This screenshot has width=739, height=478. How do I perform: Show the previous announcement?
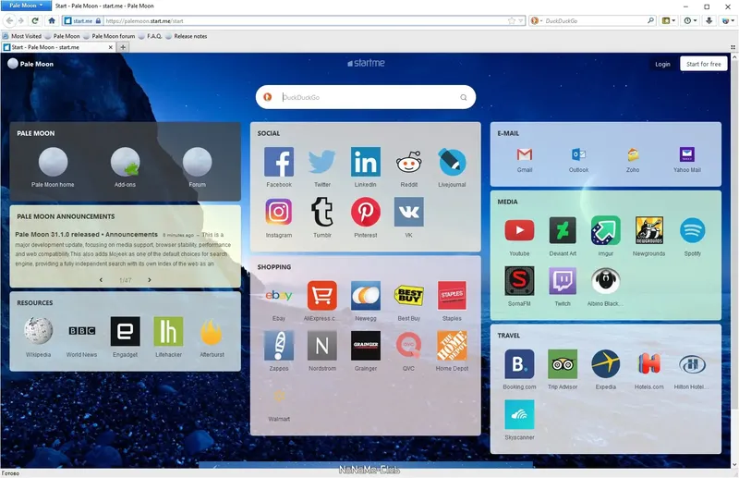[101, 280]
